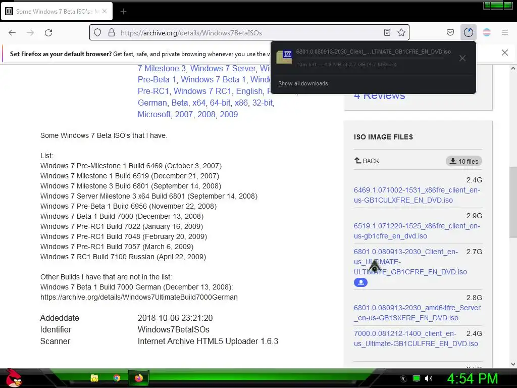Open 6801.0.080913-2030 Client Ultimate ISO link
Screen dimensions: 517x388
[410, 262]
